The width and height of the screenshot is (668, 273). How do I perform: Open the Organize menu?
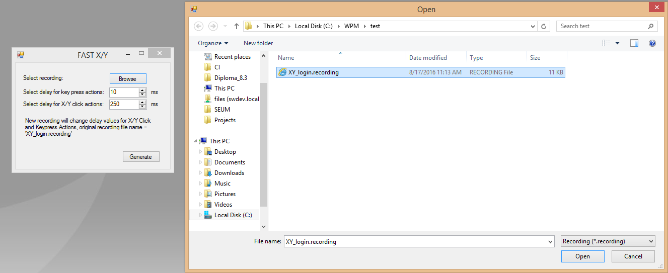(213, 43)
